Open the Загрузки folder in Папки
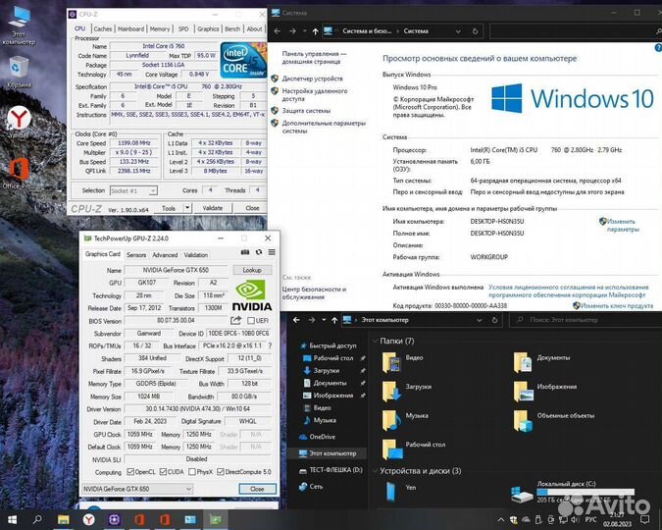This screenshot has height=530, width=662. coord(391,391)
